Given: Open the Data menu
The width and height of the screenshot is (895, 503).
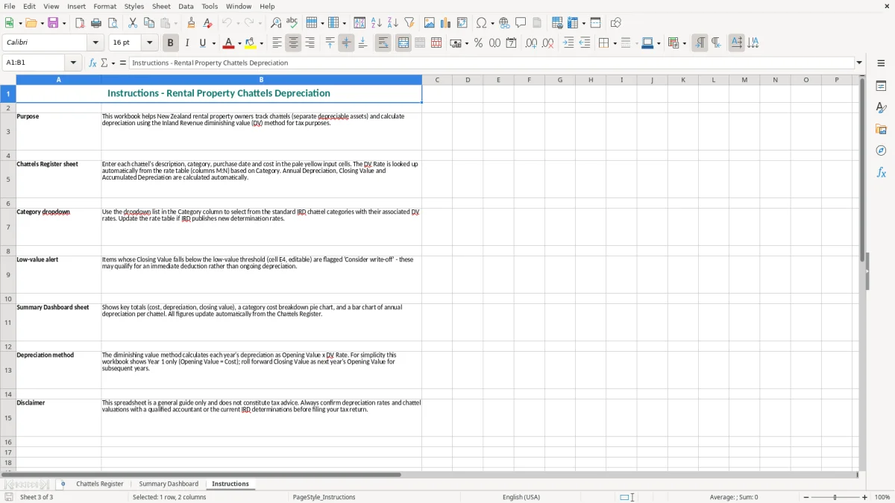Looking at the screenshot, I should click(186, 6).
